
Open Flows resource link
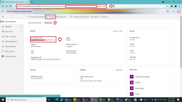[x=137, y=94]
